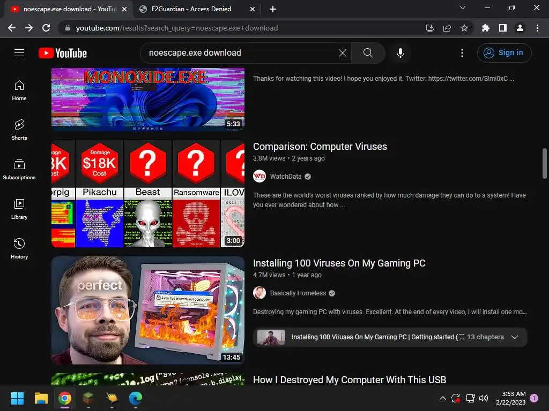Click the Basically Homeless channel avatar
Viewport: 549px width, 411px height.
pyautogui.click(x=259, y=293)
